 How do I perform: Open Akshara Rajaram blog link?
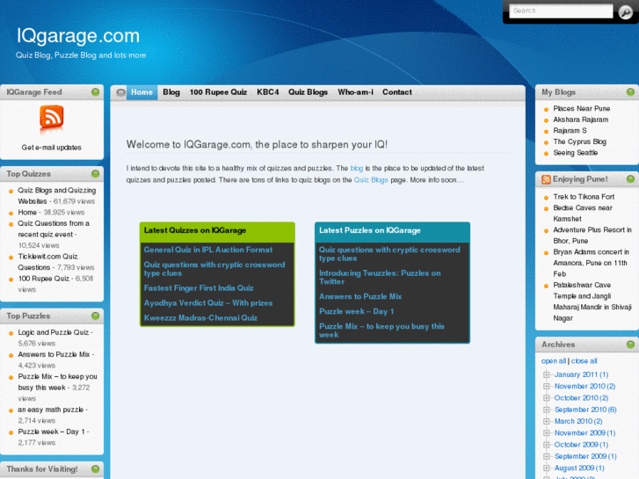point(581,120)
